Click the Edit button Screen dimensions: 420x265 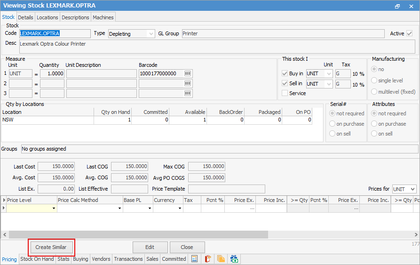pyautogui.click(x=150, y=247)
